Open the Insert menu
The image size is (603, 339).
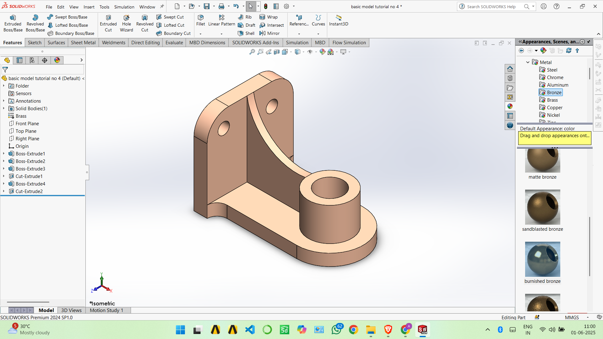pos(89,7)
